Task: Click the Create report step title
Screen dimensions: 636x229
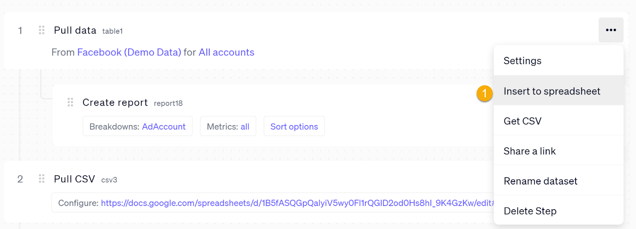Action: [115, 103]
